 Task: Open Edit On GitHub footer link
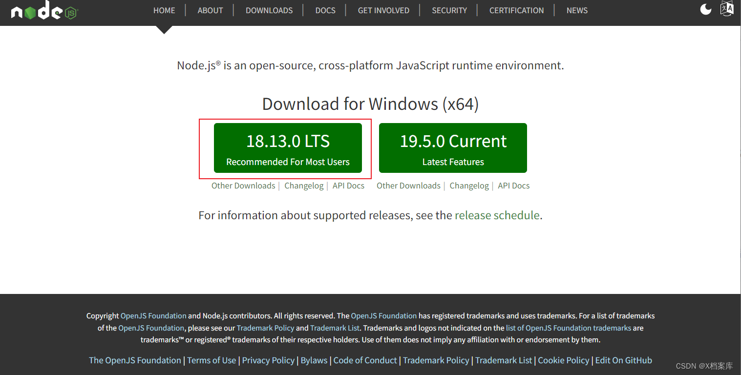coord(623,360)
